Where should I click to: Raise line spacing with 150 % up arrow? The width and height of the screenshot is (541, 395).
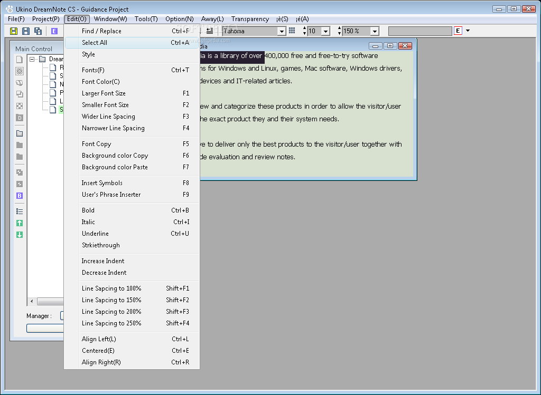point(340,28)
